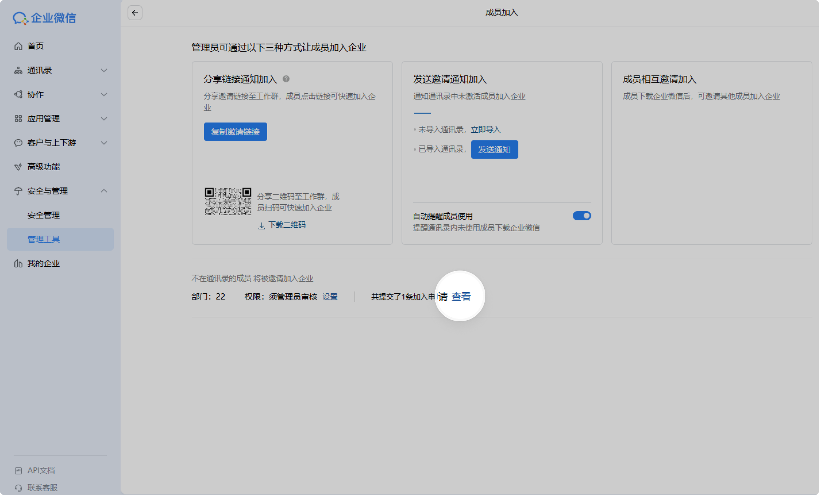Image resolution: width=819 pixels, height=495 pixels.
Task: Open the Security Management (安全管理) menu item
Action: pyautogui.click(x=43, y=215)
